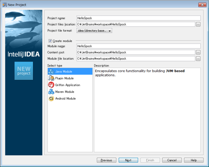Select Griffon Application type text
The width and height of the screenshot is (209, 167).
[x=68, y=85]
